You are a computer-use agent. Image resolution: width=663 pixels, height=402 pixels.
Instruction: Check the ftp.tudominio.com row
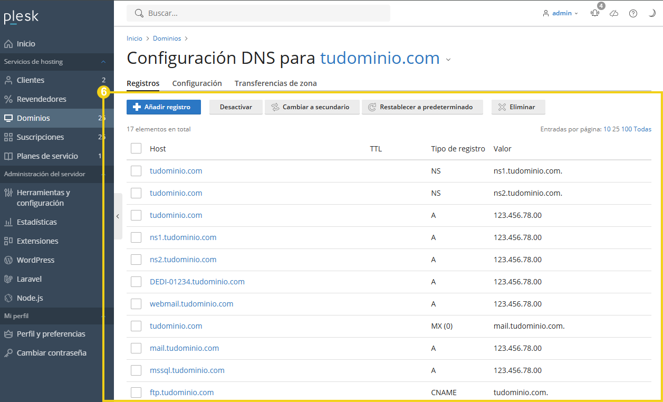pos(136,393)
